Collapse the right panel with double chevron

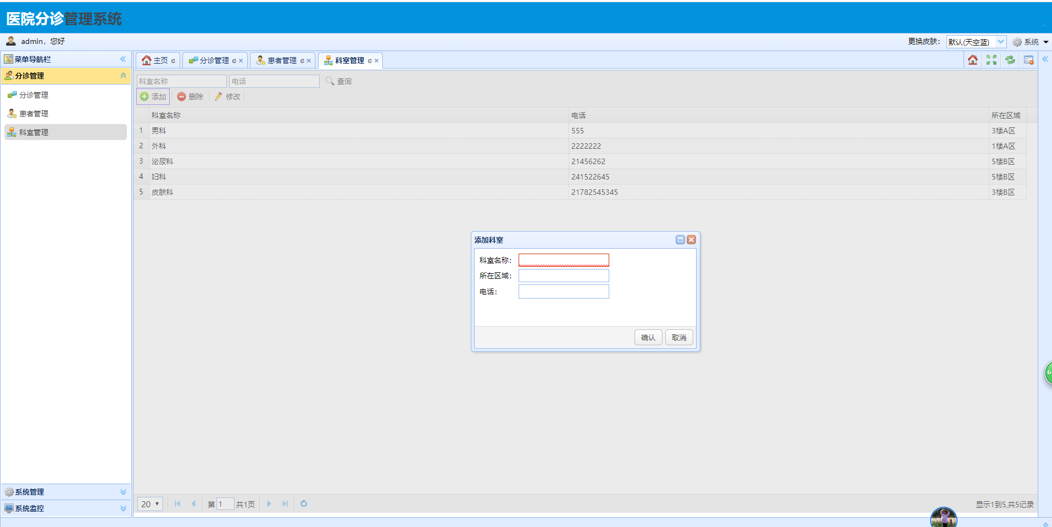click(x=1045, y=59)
